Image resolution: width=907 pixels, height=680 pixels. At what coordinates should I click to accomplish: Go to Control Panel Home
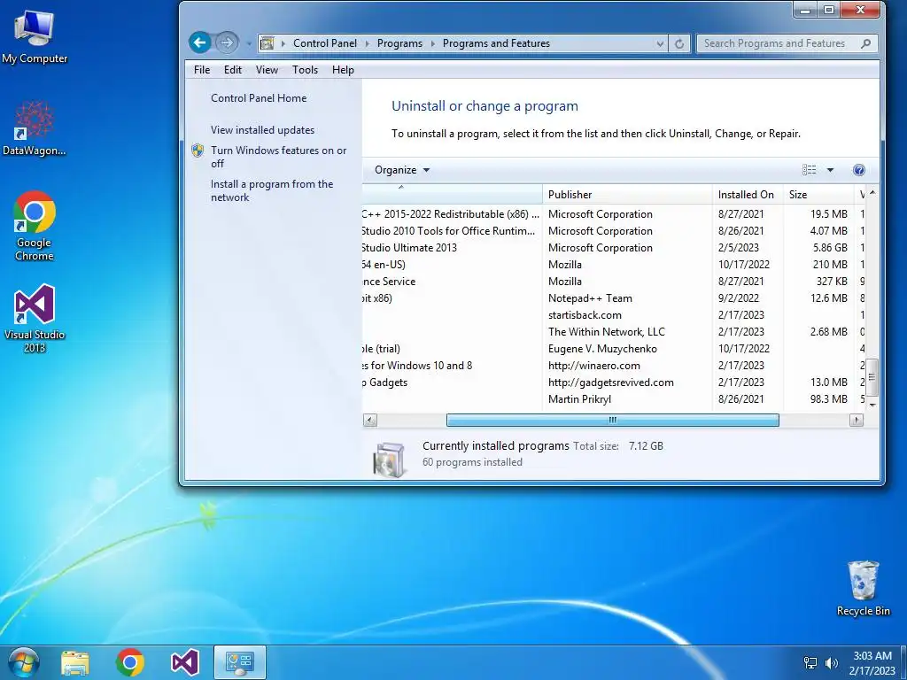[x=259, y=98]
